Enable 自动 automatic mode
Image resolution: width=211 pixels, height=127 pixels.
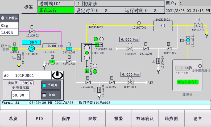[x=51, y=95]
